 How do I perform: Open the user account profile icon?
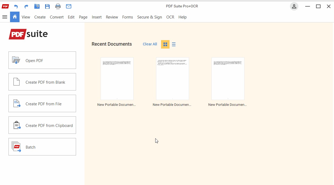click(294, 7)
